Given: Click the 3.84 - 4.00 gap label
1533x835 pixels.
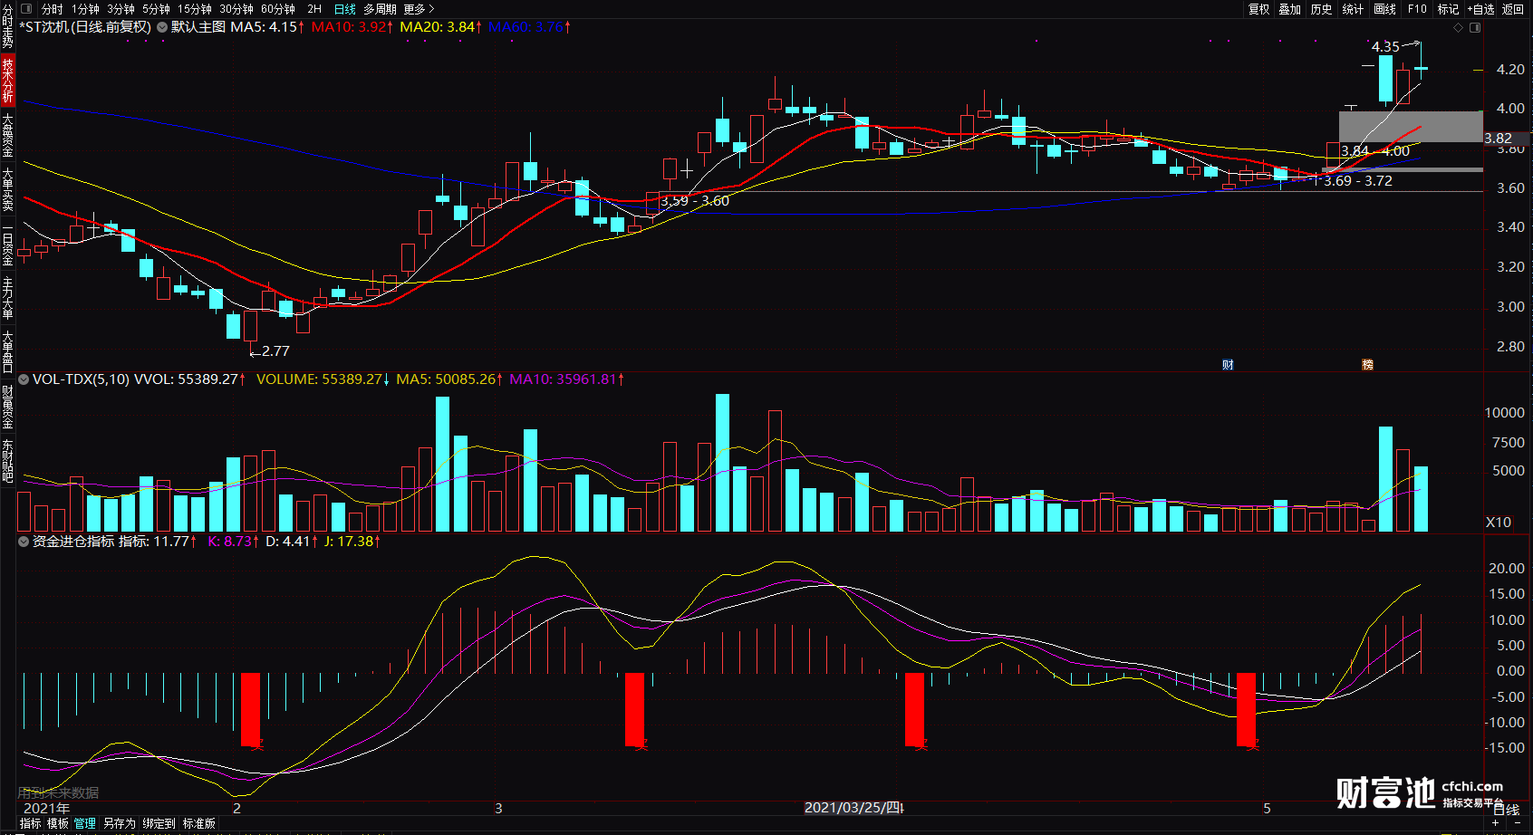Looking at the screenshot, I should [x=1375, y=151].
